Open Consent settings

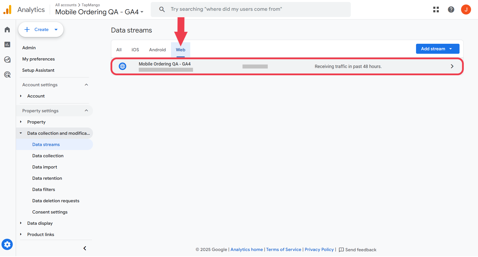(50, 212)
